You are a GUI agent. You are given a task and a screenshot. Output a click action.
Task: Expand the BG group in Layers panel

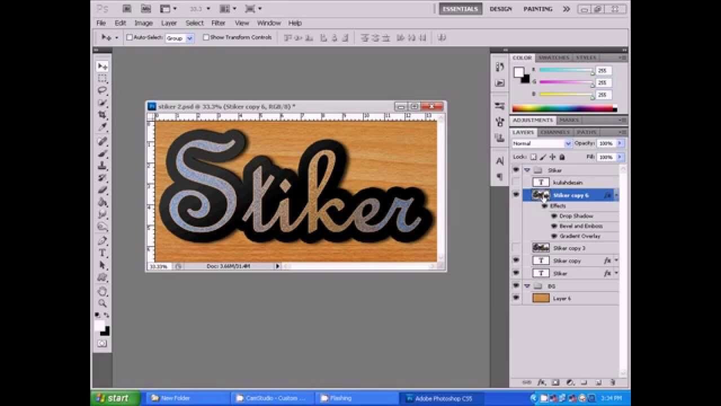[528, 286]
